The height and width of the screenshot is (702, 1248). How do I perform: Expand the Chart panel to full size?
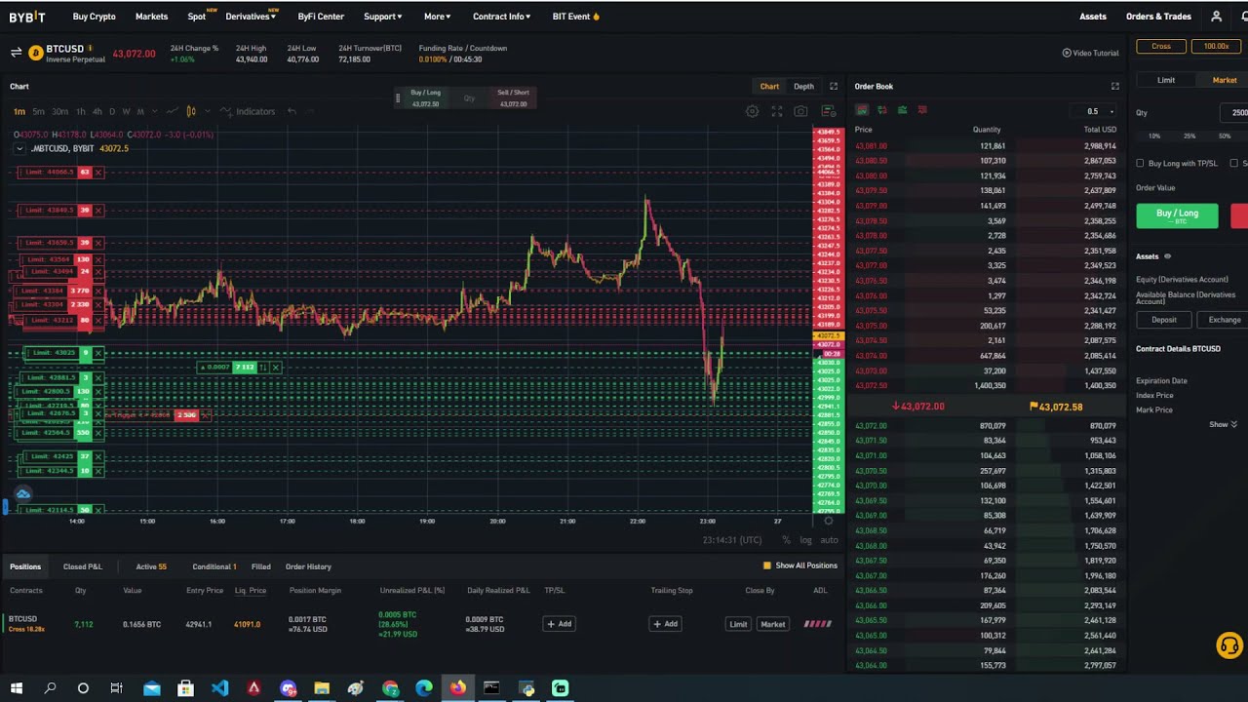(x=834, y=87)
